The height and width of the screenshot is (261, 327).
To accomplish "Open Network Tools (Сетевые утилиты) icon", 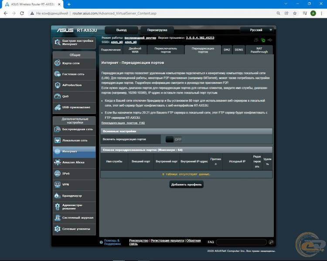I will [x=58, y=229].
